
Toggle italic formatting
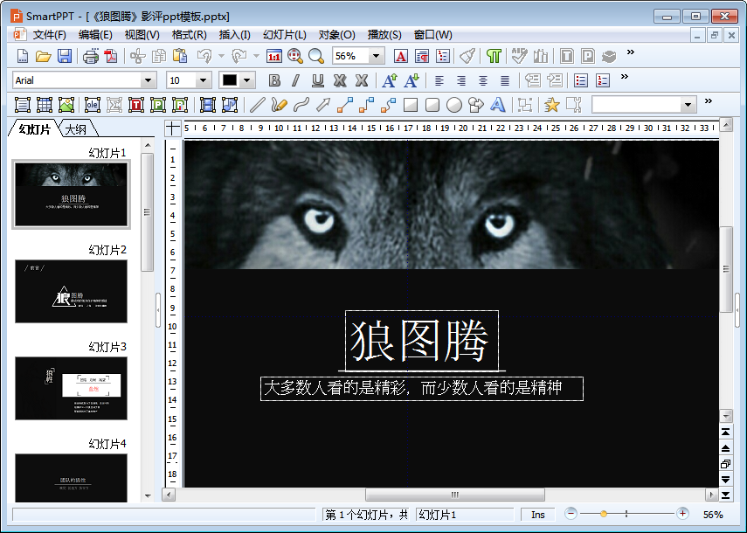click(296, 80)
